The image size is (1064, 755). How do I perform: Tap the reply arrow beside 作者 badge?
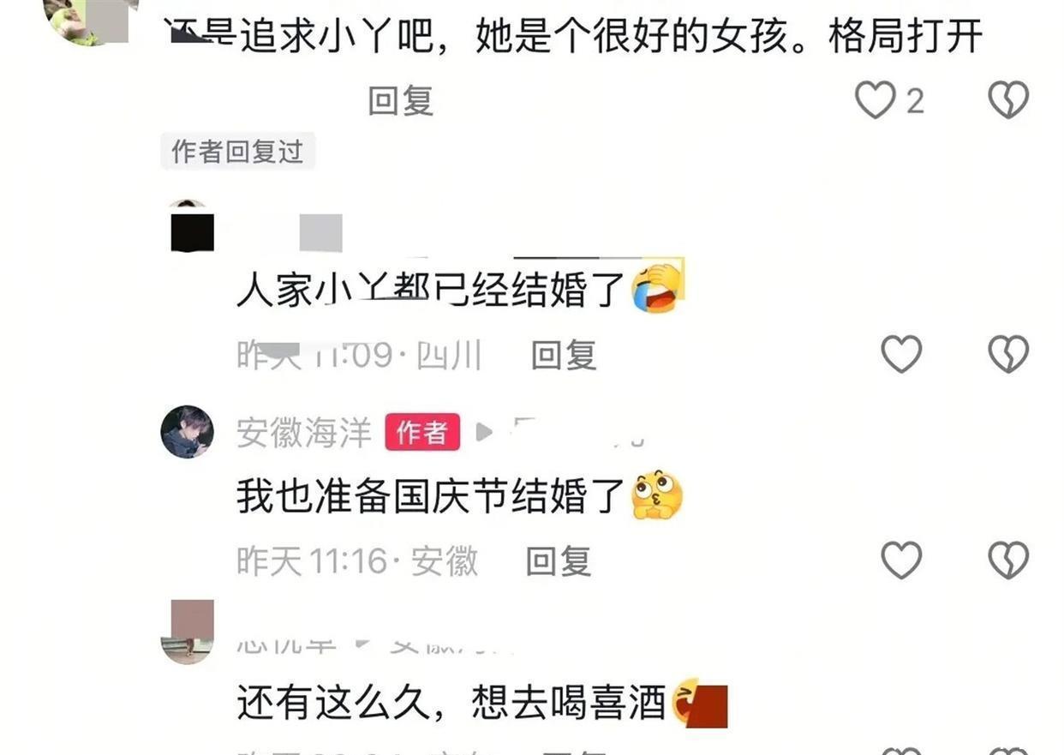[484, 433]
